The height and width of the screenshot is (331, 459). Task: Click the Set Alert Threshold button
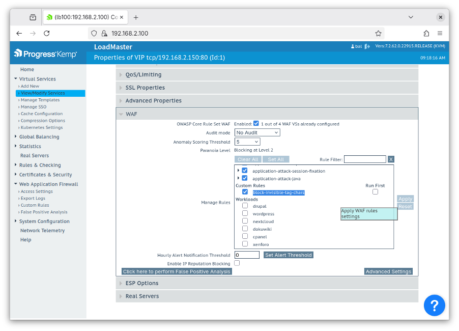(x=288, y=255)
